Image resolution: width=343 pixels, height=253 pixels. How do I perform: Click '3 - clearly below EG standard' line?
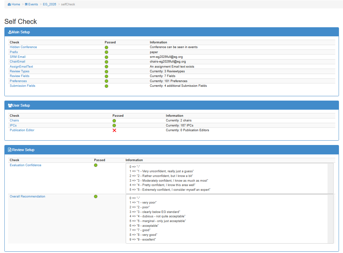click(x=155, y=212)
